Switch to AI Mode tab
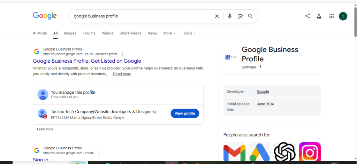This screenshot has height=164, width=357. click(x=40, y=33)
